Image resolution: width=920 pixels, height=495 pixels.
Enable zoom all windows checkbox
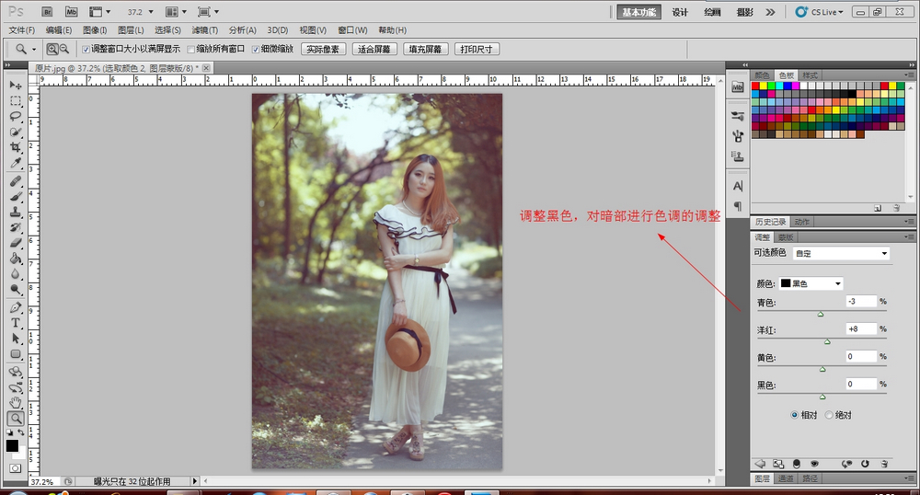[x=190, y=50]
